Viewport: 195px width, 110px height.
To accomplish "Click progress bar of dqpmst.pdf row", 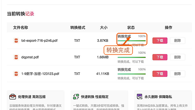I will pyautogui.click(x=131, y=57).
